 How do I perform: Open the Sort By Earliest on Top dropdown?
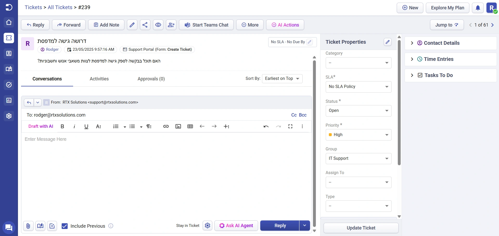tap(282, 79)
